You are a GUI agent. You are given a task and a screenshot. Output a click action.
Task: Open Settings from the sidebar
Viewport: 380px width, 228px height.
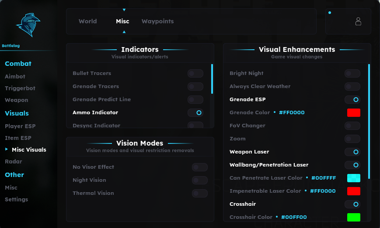(17, 199)
